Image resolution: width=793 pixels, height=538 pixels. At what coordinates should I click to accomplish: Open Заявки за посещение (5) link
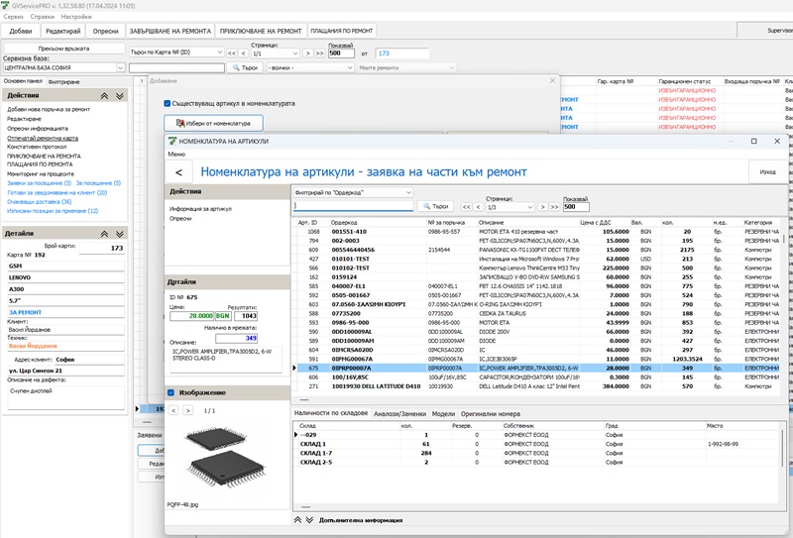point(39,183)
